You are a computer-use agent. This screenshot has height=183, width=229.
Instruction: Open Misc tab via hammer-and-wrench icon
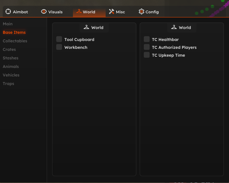click(111, 12)
